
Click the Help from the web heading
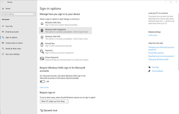click(x=155, y=43)
